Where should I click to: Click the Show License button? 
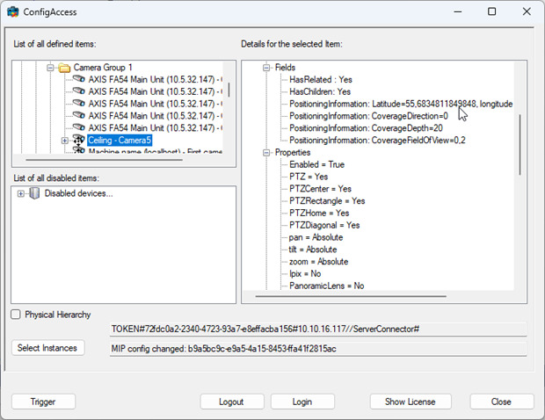click(411, 402)
